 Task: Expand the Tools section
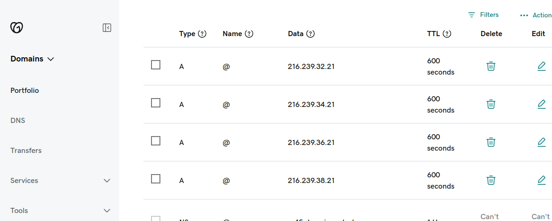(107, 211)
